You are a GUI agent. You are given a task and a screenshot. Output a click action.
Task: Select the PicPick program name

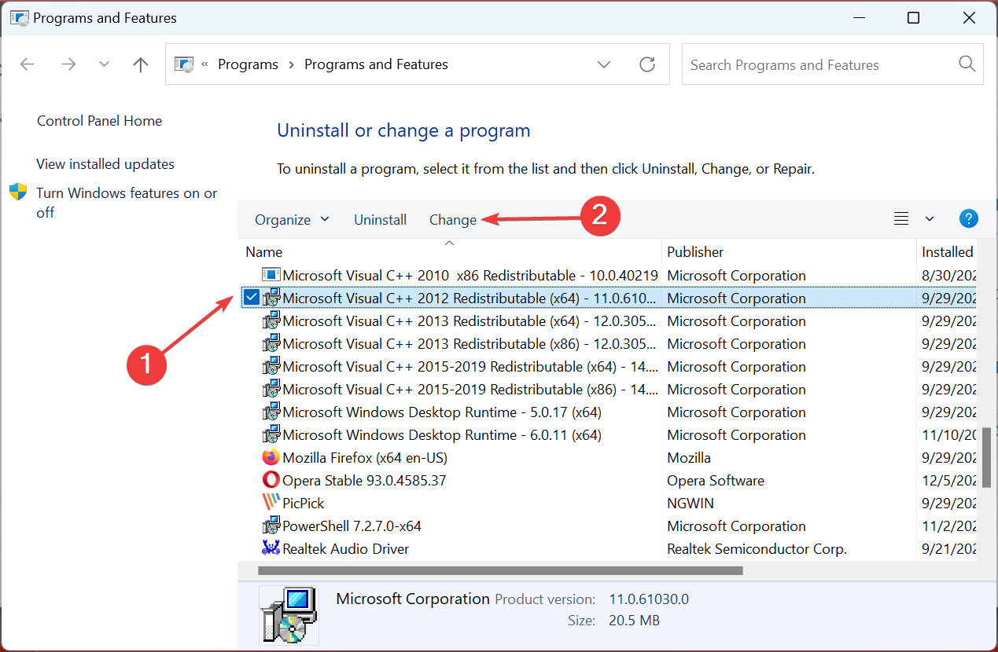coord(304,503)
